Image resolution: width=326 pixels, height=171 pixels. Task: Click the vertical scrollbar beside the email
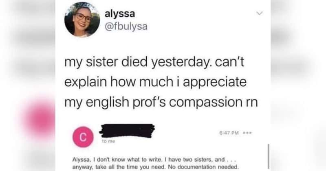[x=268, y=156]
